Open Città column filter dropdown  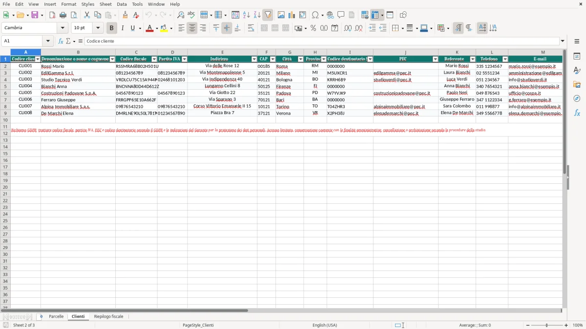point(300,59)
